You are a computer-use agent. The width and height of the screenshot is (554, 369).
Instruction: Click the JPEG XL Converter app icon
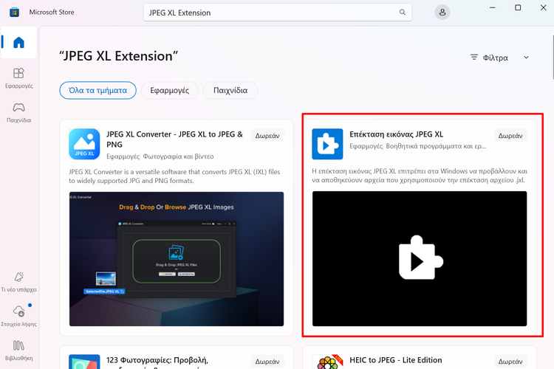(84, 144)
